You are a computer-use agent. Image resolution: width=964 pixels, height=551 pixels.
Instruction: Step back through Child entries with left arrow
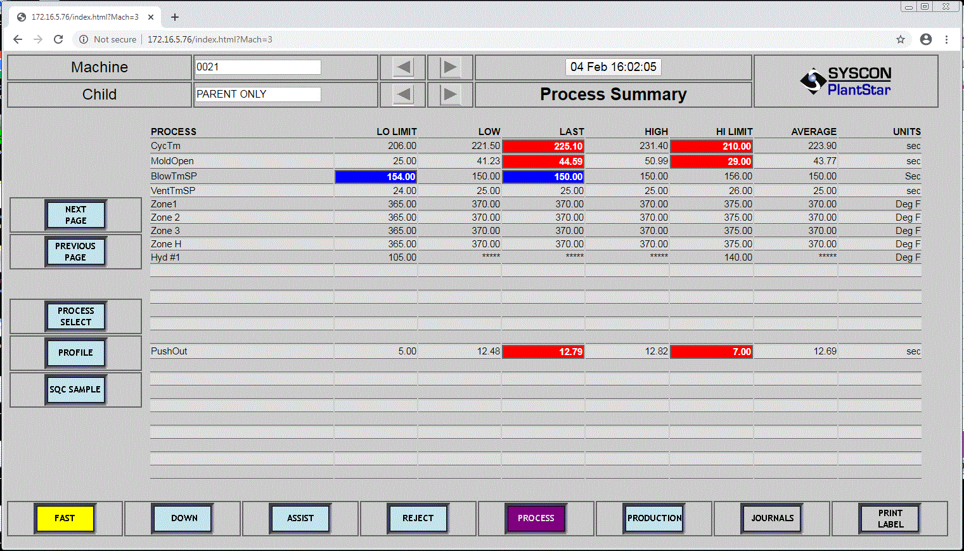(x=404, y=94)
